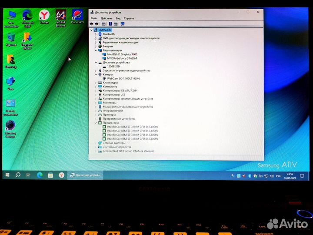This screenshot has width=313, height=235.
Task: Collapse the Видеоадаптеры category
Action: click(x=96, y=50)
